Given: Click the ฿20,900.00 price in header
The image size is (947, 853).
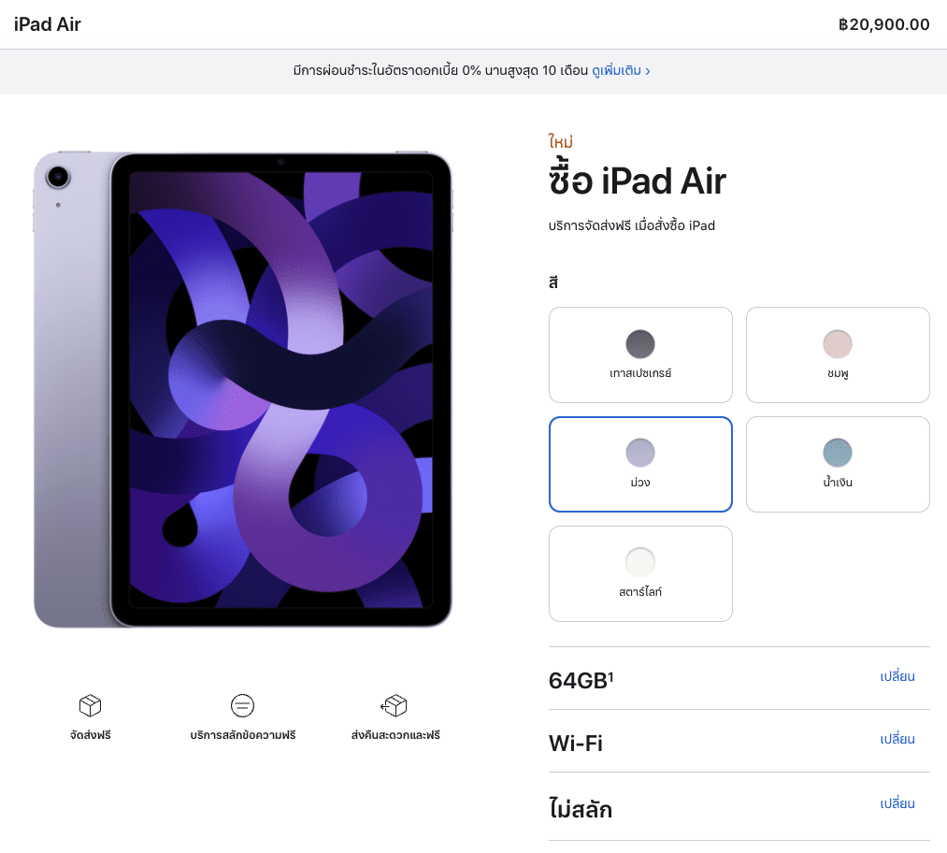Looking at the screenshot, I should pyautogui.click(x=884, y=24).
